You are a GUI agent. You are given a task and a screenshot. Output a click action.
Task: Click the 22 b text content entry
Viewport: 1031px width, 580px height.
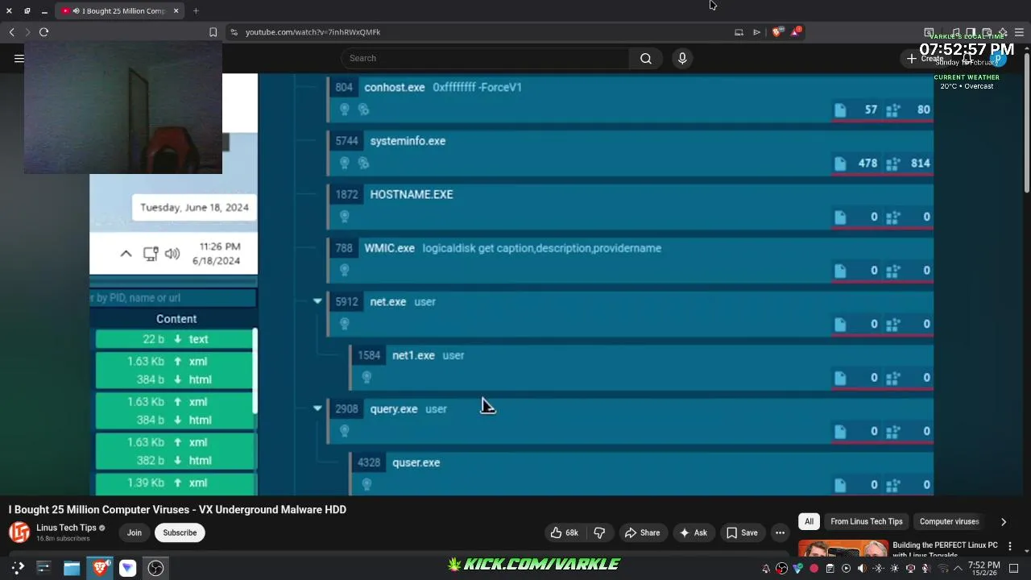click(x=174, y=339)
